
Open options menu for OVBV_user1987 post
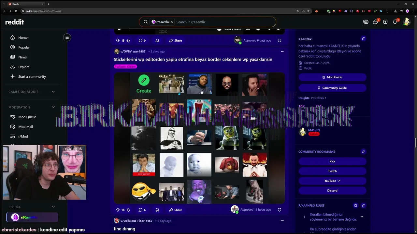(282, 51)
